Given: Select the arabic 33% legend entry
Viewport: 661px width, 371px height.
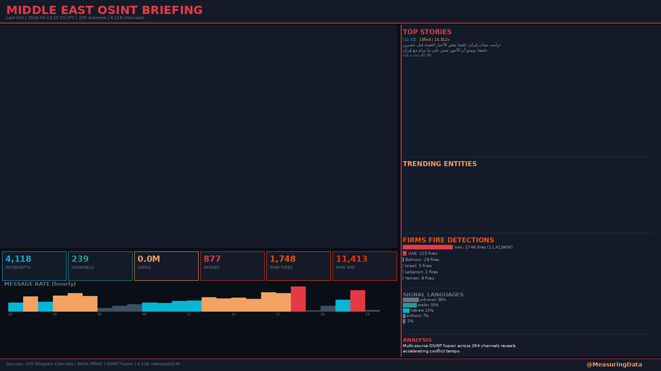Looking at the screenshot, I should click(420, 306).
